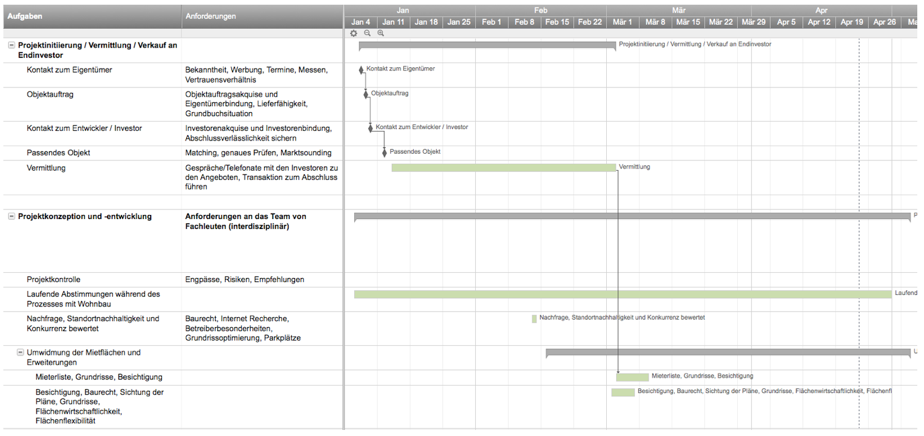Select the Objektauftrag milestone diamond
Viewport: 924px width, 436px height.
click(x=367, y=93)
